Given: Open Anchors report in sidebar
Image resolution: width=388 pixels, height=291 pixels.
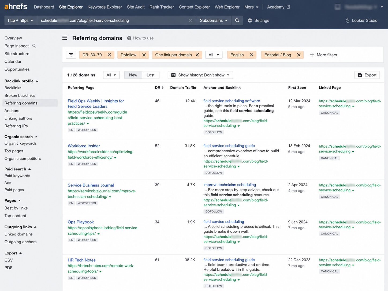Looking at the screenshot, I should (x=12, y=111).
